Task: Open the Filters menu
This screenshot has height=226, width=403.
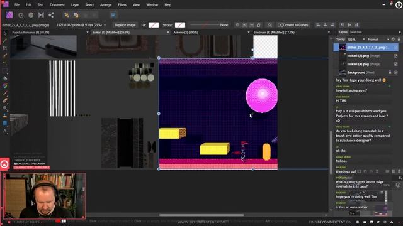Action: 122,5
